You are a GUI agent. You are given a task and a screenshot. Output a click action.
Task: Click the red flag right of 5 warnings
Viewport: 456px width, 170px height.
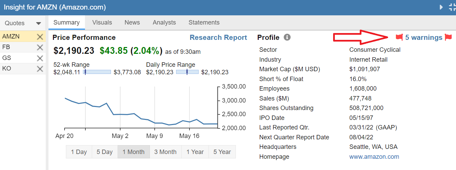(x=448, y=37)
